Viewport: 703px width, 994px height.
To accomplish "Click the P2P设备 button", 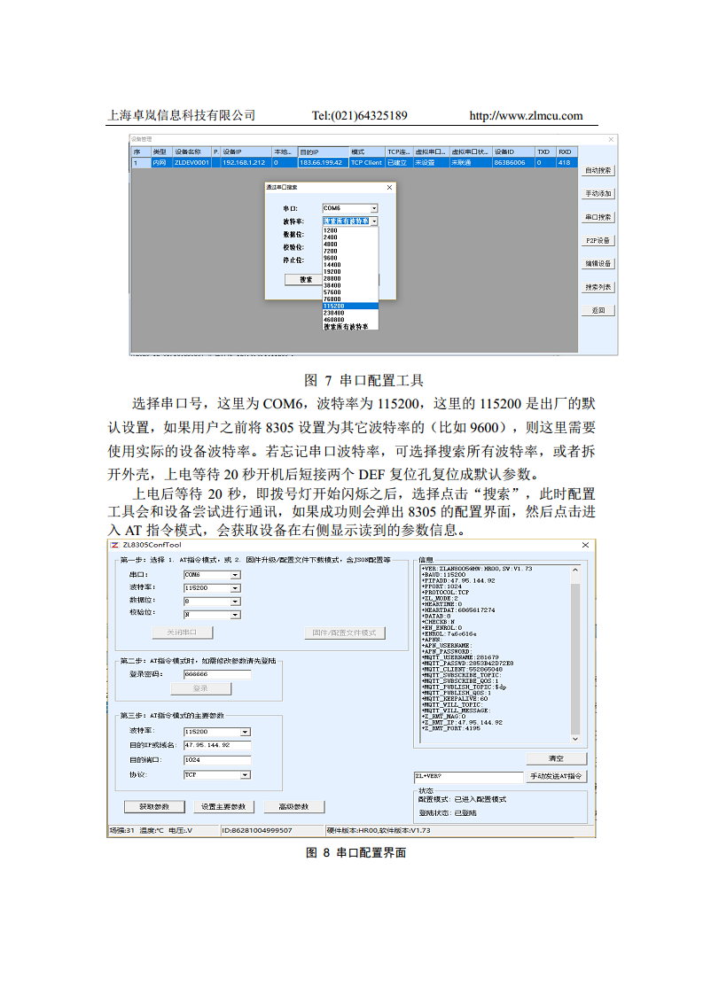I will point(598,241).
